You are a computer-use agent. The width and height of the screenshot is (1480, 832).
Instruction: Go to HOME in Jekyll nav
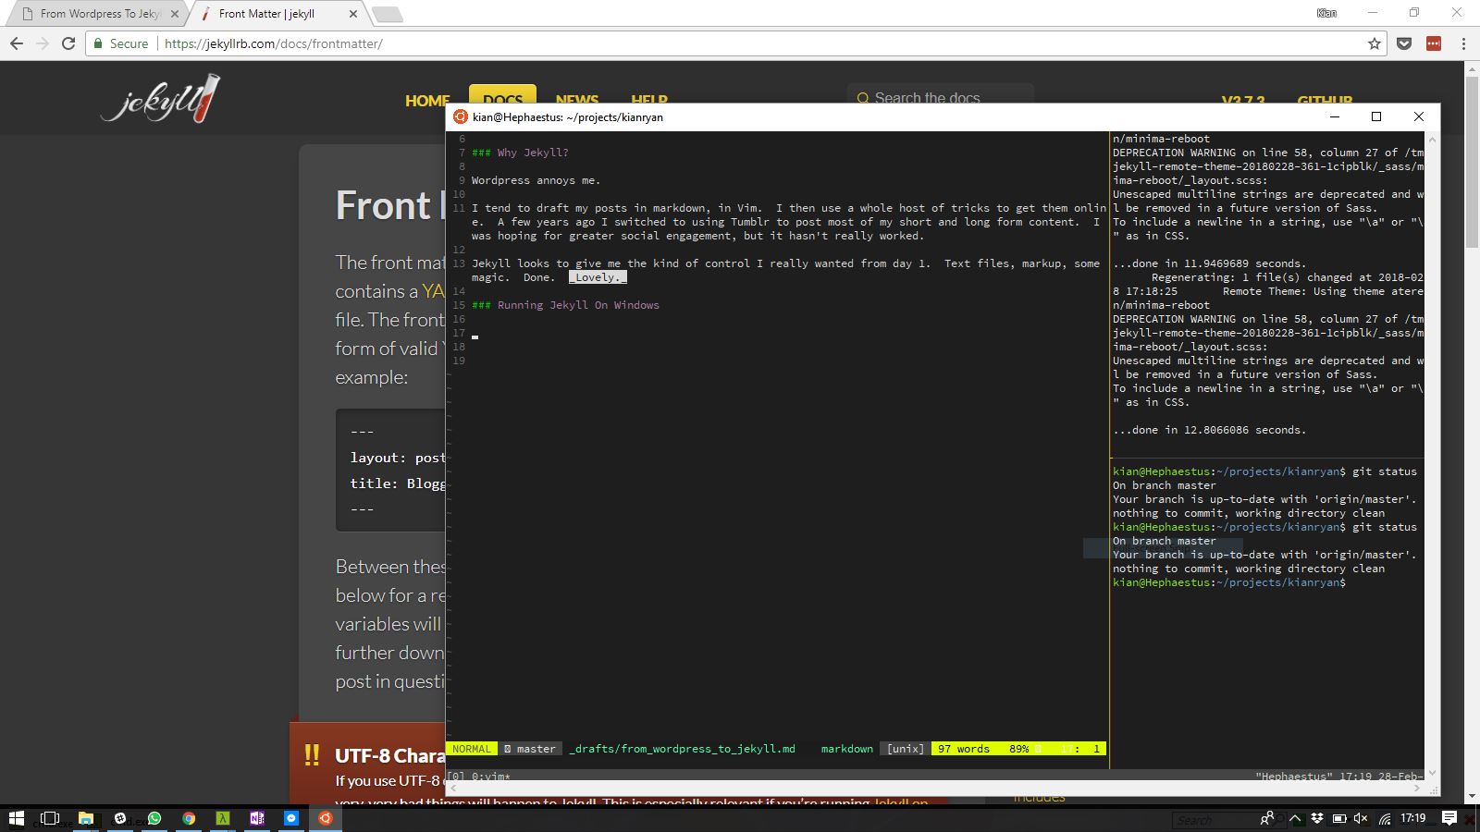(x=427, y=100)
